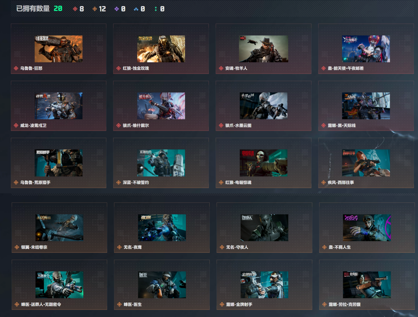Viewport: 418px width, 317px height.
Task: View the 疾风-西部往事 skin thumbnail
Action: pyautogui.click(x=366, y=163)
